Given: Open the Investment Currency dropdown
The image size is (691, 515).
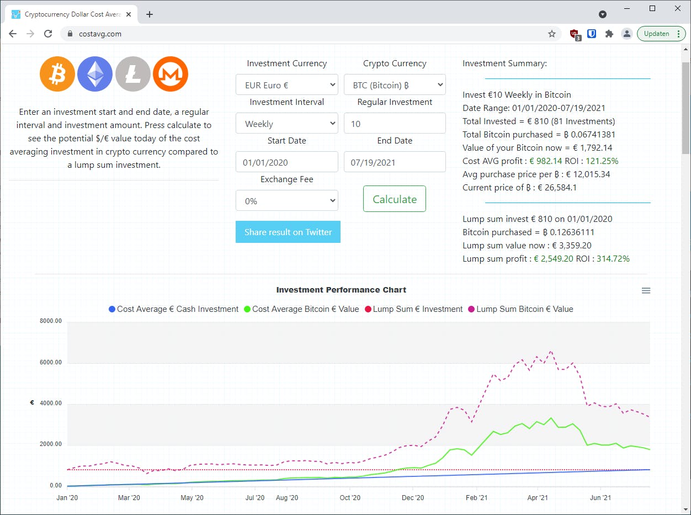Looking at the screenshot, I should pos(286,85).
